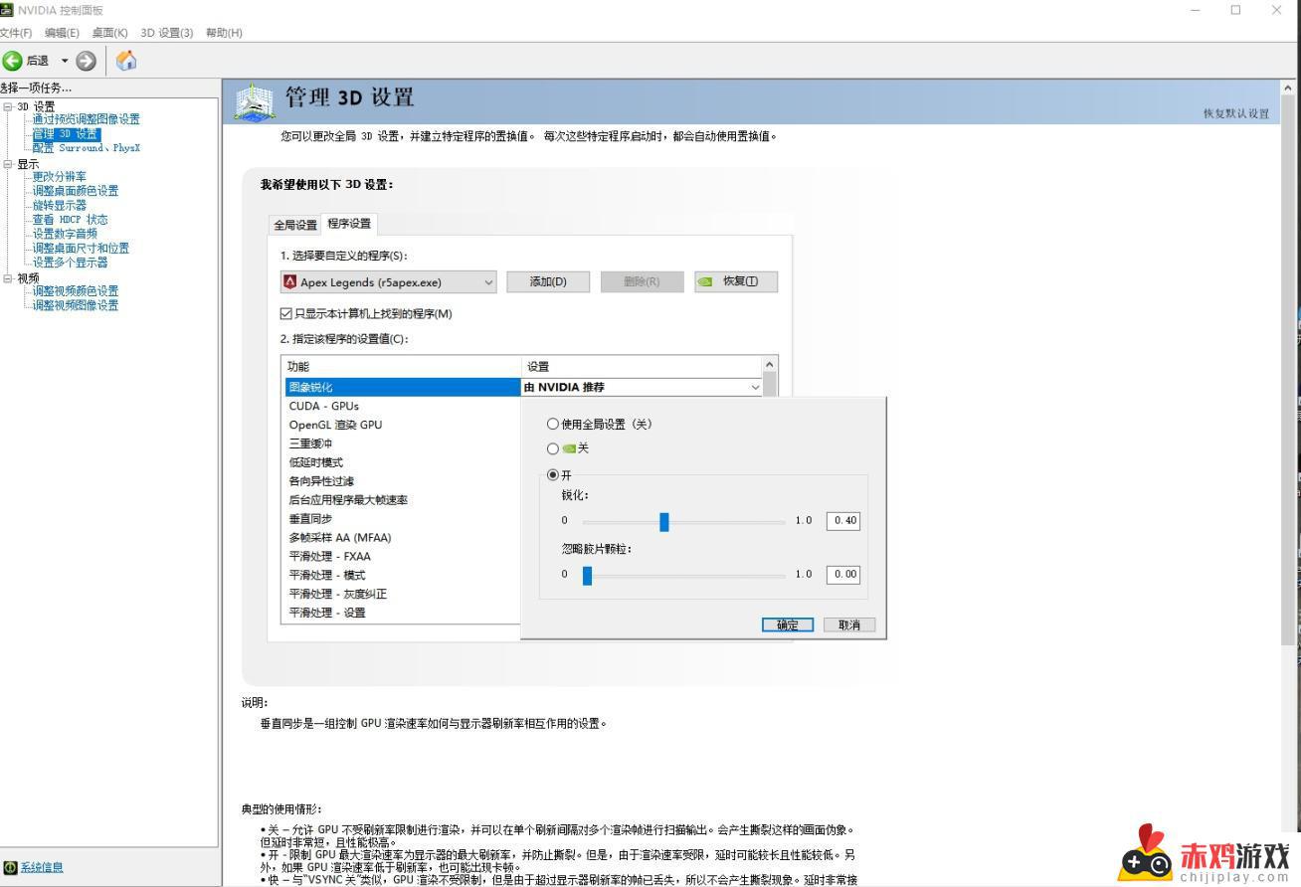Select 查看 HDCP 状态 tree item
The width and height of the screenshot is (1301, 887).
[x=70, y=220]
